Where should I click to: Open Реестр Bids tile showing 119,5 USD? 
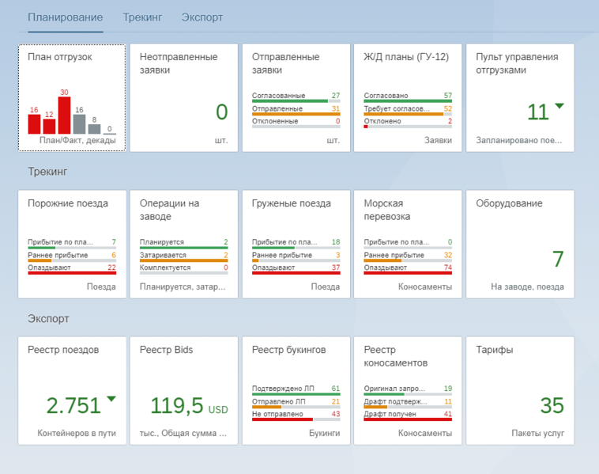(183, 391)
